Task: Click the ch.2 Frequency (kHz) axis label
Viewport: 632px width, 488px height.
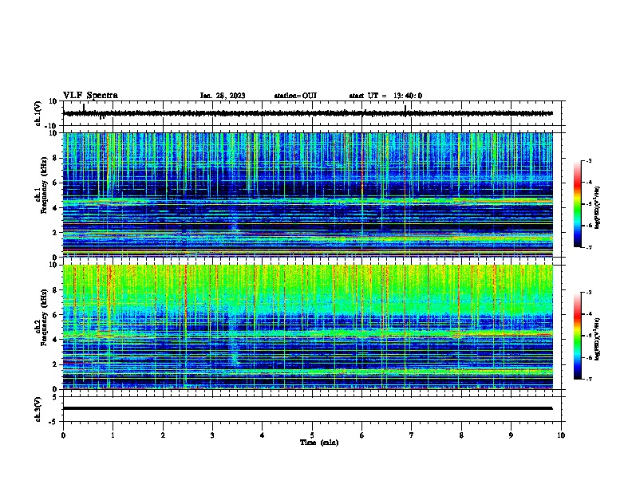Action: coord(41,317)
